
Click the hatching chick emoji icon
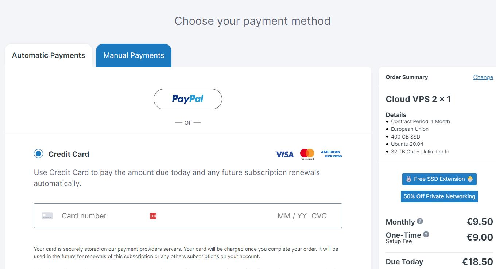click(x=470, y=179)
